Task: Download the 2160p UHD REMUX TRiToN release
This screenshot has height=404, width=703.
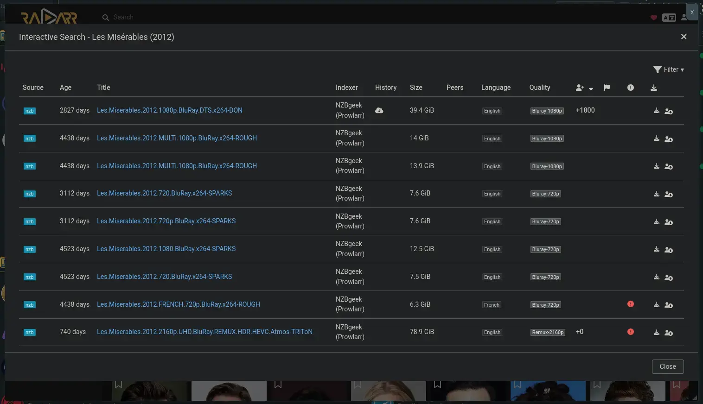Action: (x=656, y=332)
